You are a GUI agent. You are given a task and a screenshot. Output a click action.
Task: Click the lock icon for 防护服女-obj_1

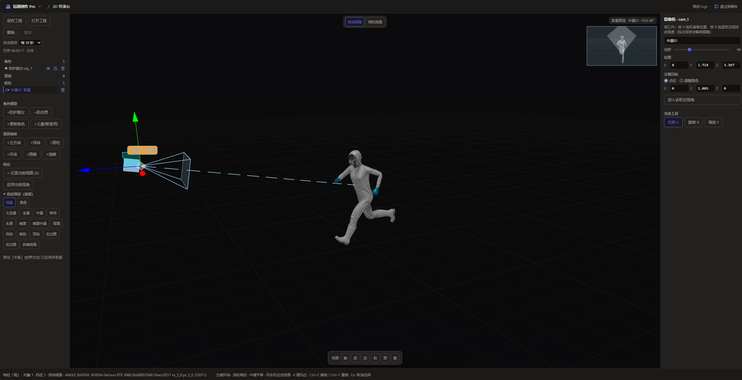tap(55, 69)
